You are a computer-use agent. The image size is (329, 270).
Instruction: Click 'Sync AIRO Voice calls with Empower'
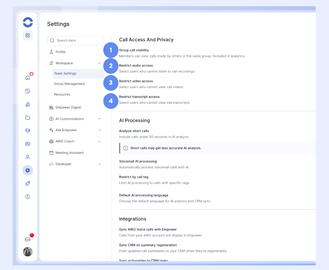click(x=148, y=229)
